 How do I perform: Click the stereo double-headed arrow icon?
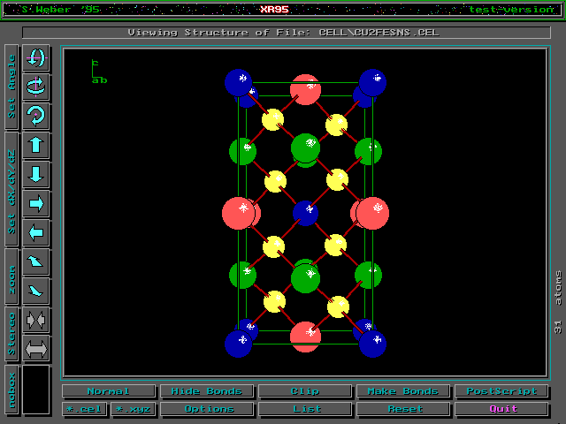pos(35,349)
